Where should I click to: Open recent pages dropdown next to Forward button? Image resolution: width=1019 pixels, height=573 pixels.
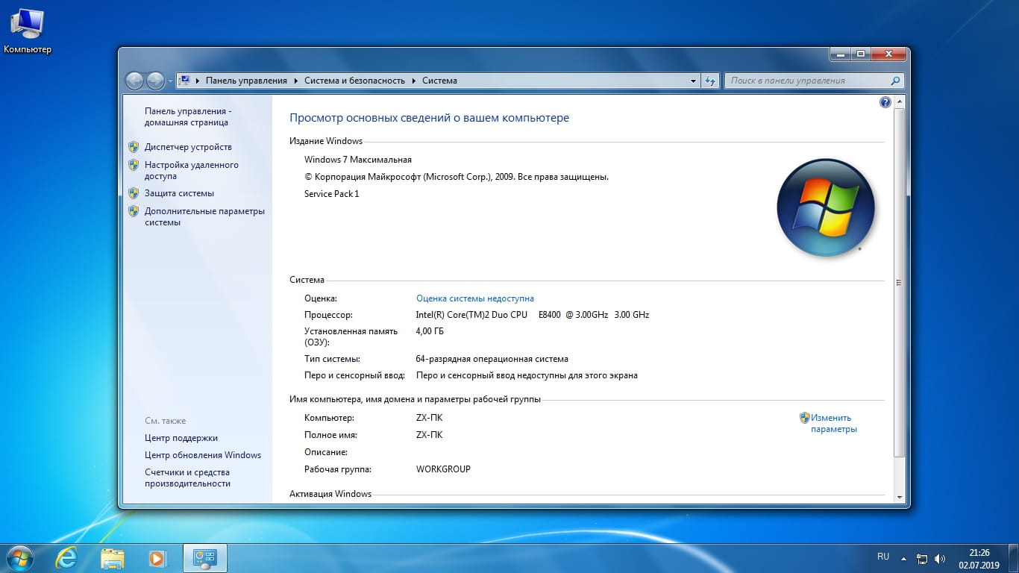coord(170,81)
